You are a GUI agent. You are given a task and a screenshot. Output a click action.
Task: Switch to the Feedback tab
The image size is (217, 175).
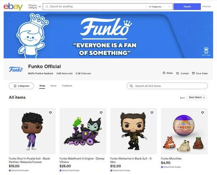tap(67, 86)
